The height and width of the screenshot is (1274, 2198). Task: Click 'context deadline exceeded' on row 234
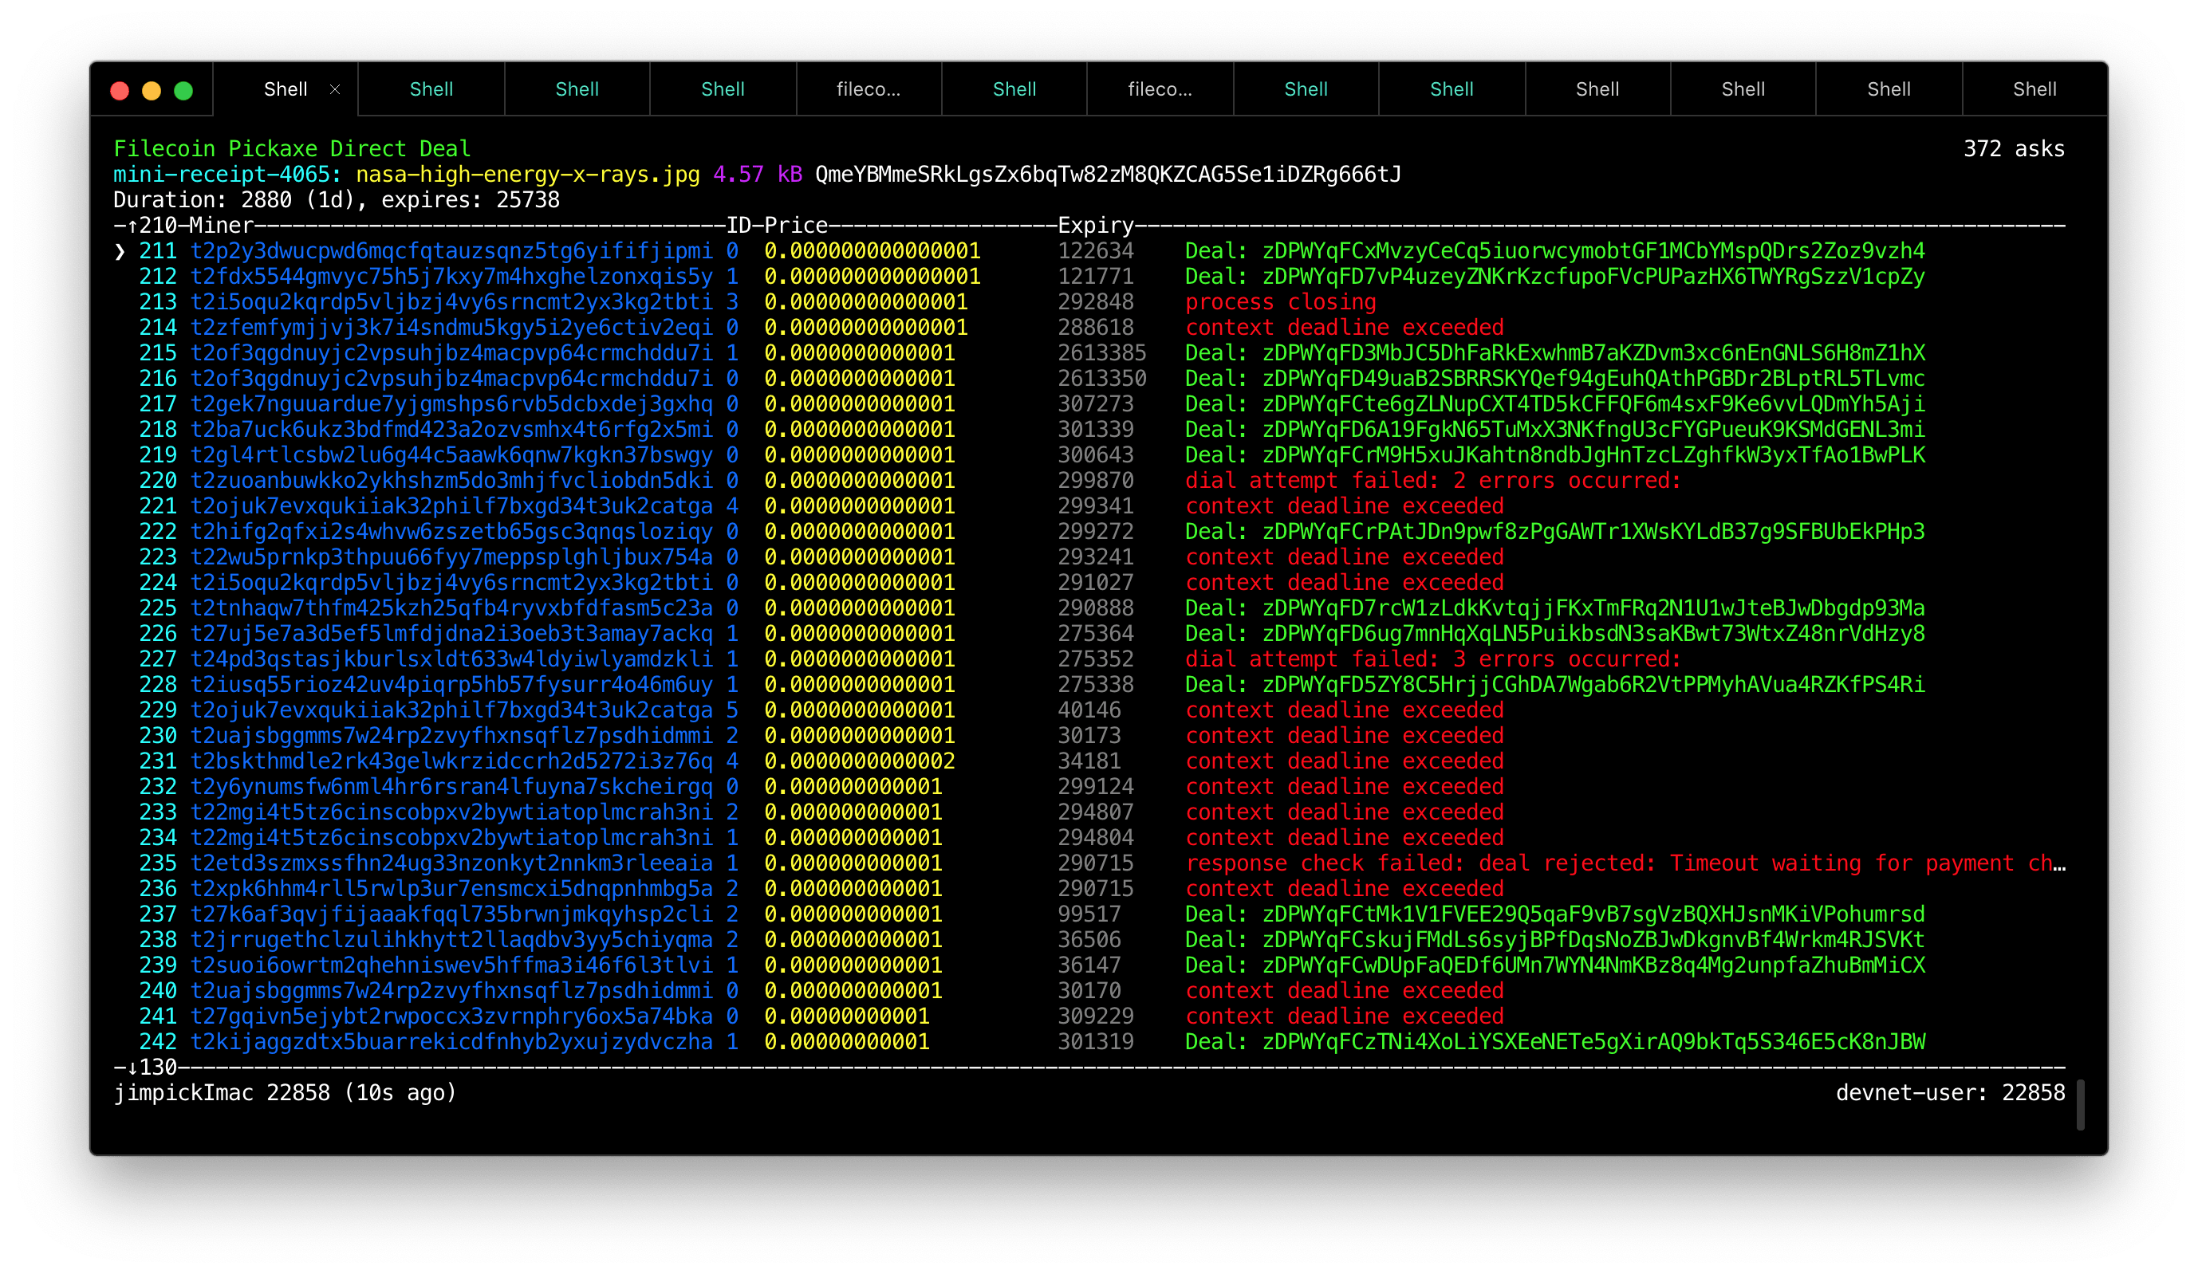tap(1344, 838)
